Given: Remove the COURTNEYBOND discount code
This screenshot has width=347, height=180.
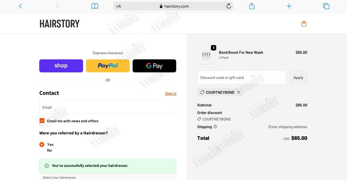Looking at the screenshot, I should 238,92.
